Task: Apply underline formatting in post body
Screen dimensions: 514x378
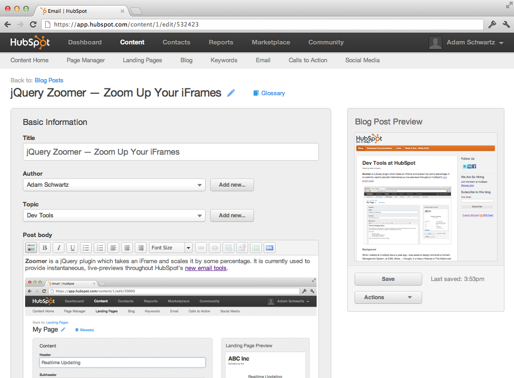Action: pos(73,248)
